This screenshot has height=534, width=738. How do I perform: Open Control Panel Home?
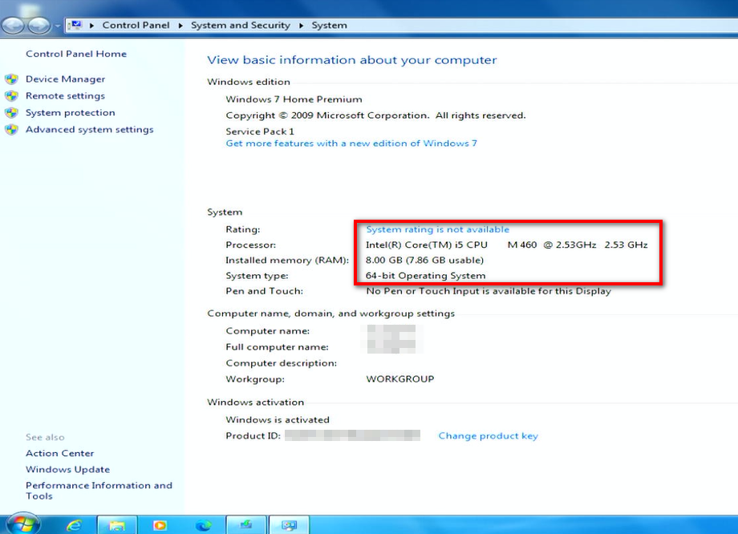click(76, 54)
